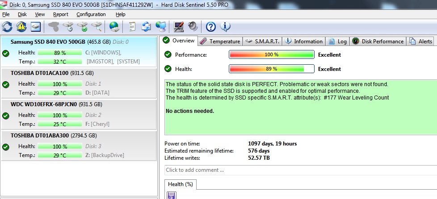437x199 pixels.
Task: Click the envelope with blue arrows icon
Action: pyautogui.click(x=146, y=27)
